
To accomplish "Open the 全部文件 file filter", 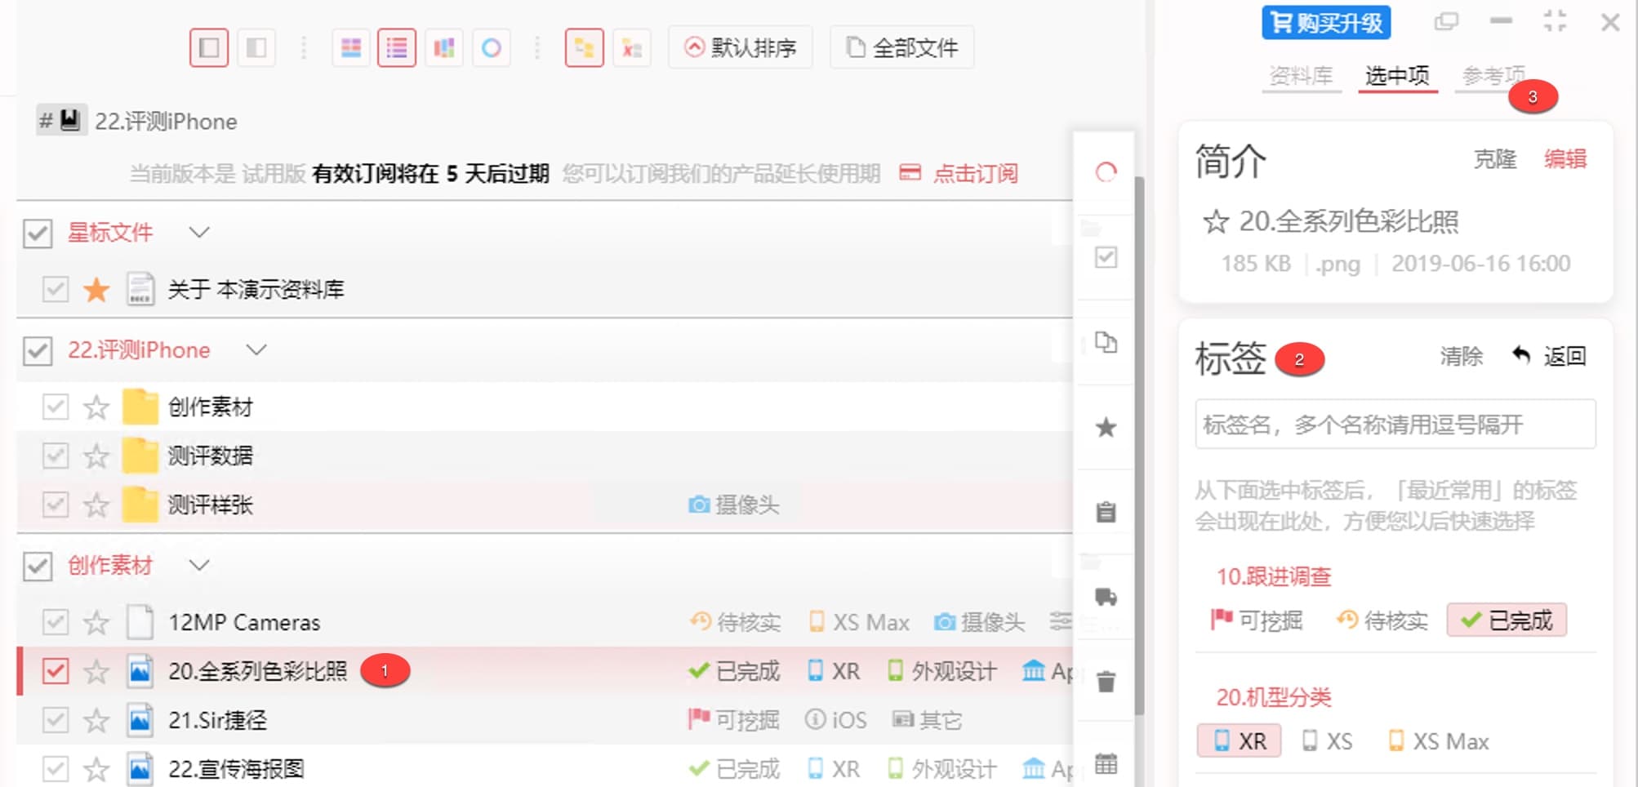I will coord(902,47).
